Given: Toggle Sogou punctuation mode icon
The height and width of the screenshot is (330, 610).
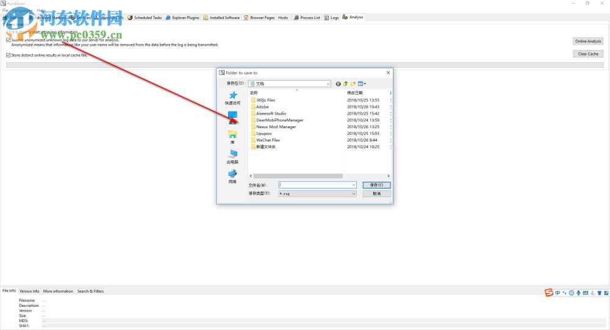Looking at the screenshot, I should (564, 293).
